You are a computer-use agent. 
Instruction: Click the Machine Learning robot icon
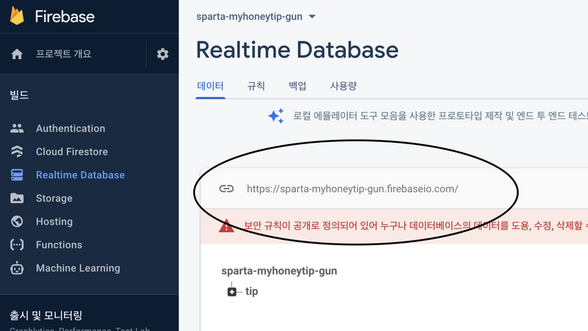click(x=17, y=268)
